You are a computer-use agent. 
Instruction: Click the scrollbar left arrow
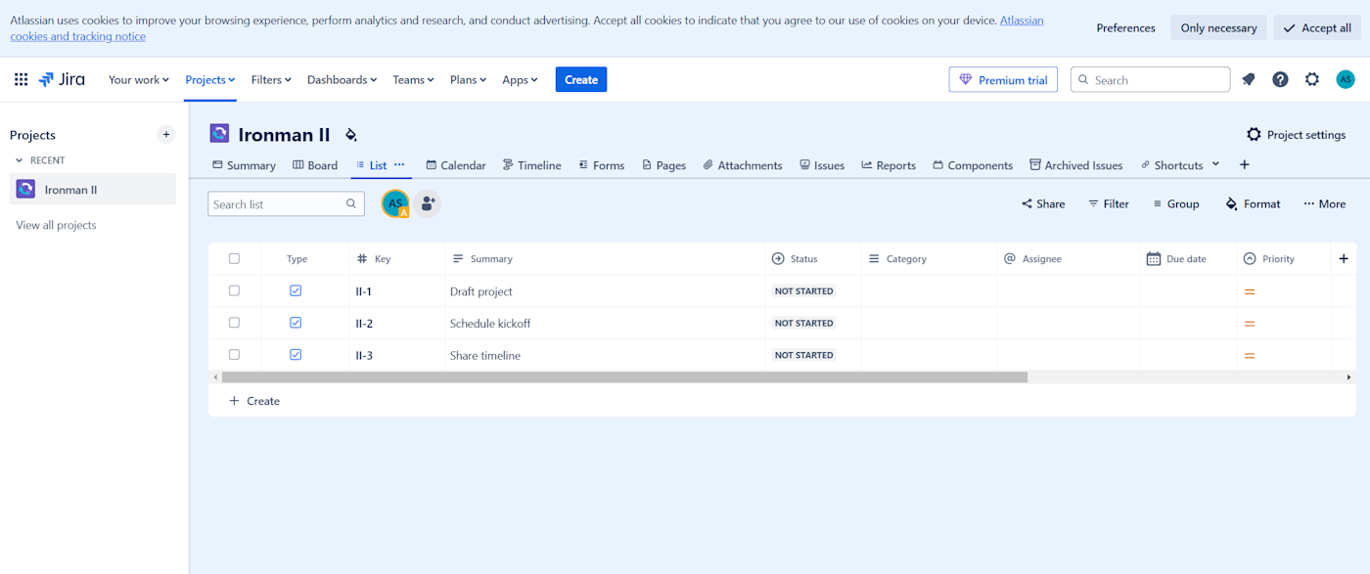coord(215,377)
